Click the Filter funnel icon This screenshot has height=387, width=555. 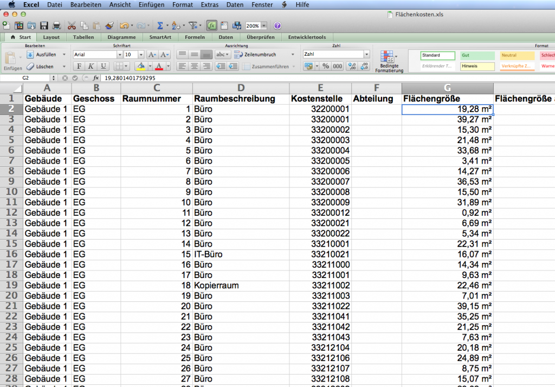(x=192, y=25)
